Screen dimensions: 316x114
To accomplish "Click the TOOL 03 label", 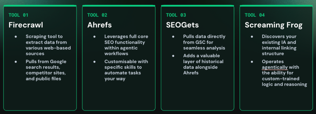I will point(176,15).
